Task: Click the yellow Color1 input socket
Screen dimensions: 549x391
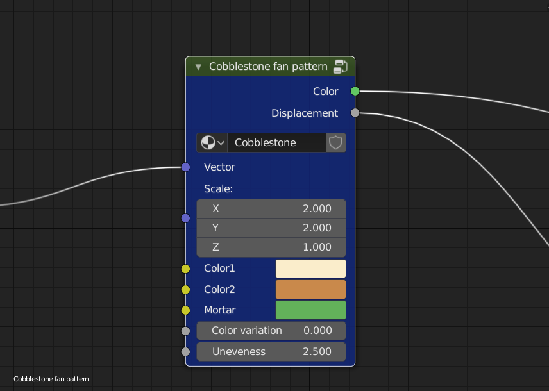Action: point(185,269)
